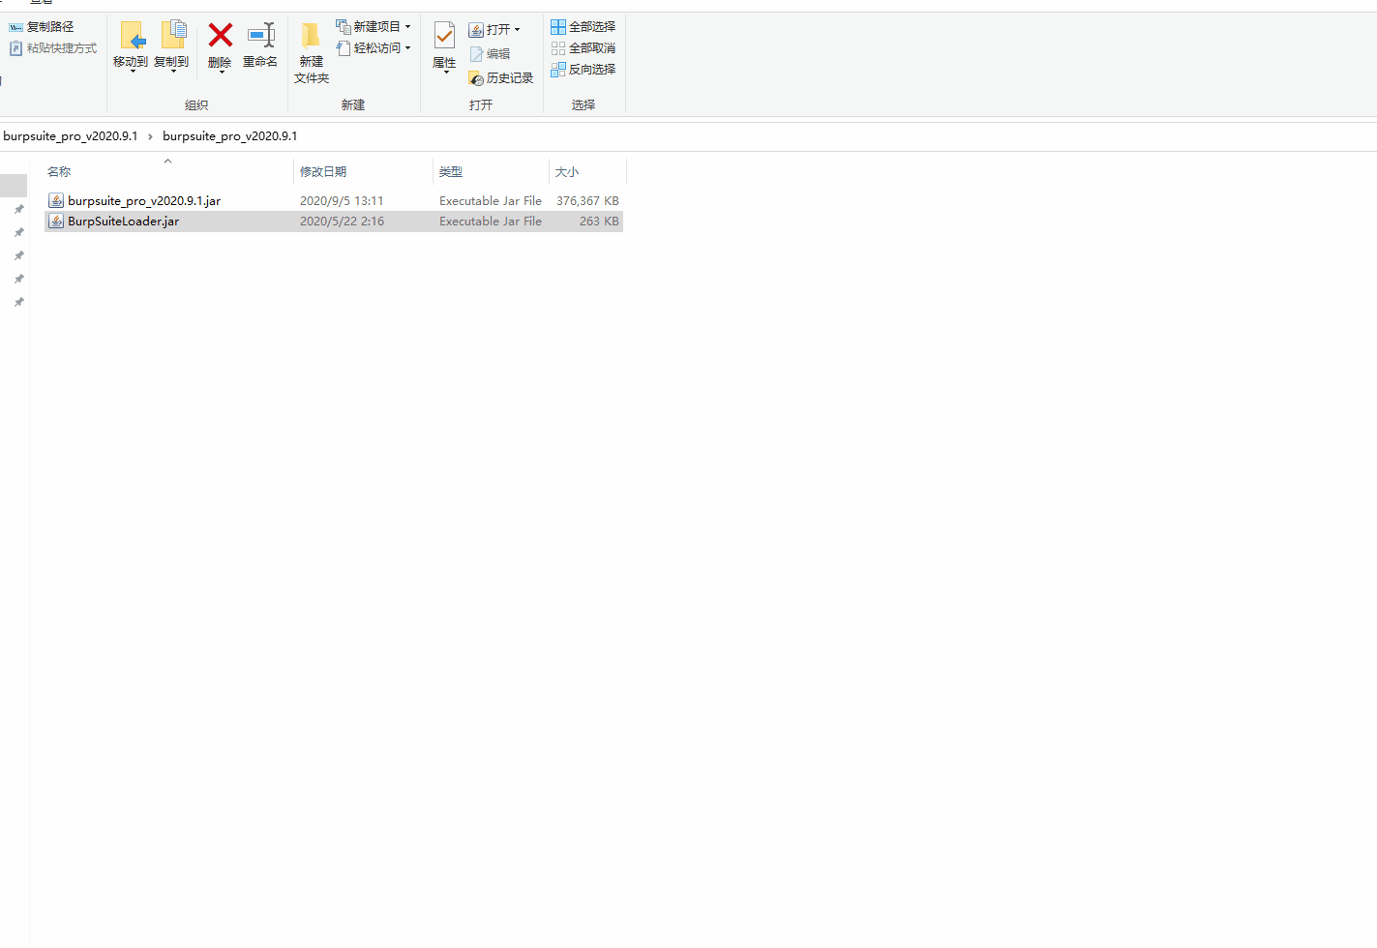The width and height of the screenshot is (1377, 948).
Task: Expand the Properties (属性) dropdown arrow
Action: 445,74
